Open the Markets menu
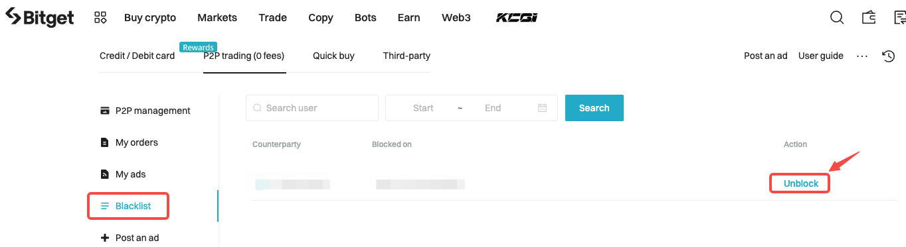Viewport: 906px width, 247px height. coord(217,18)
